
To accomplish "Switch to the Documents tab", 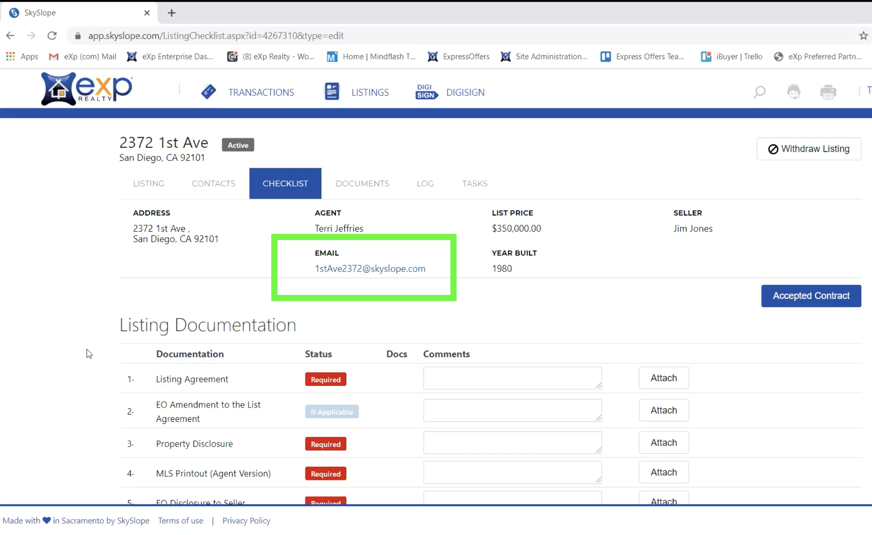I will pyautogui.click(x=362, y=184).
